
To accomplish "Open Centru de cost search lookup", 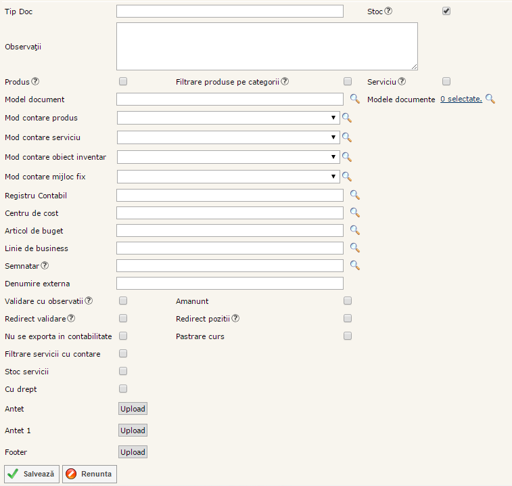I will pyautogui.click(x=354, y=213).
